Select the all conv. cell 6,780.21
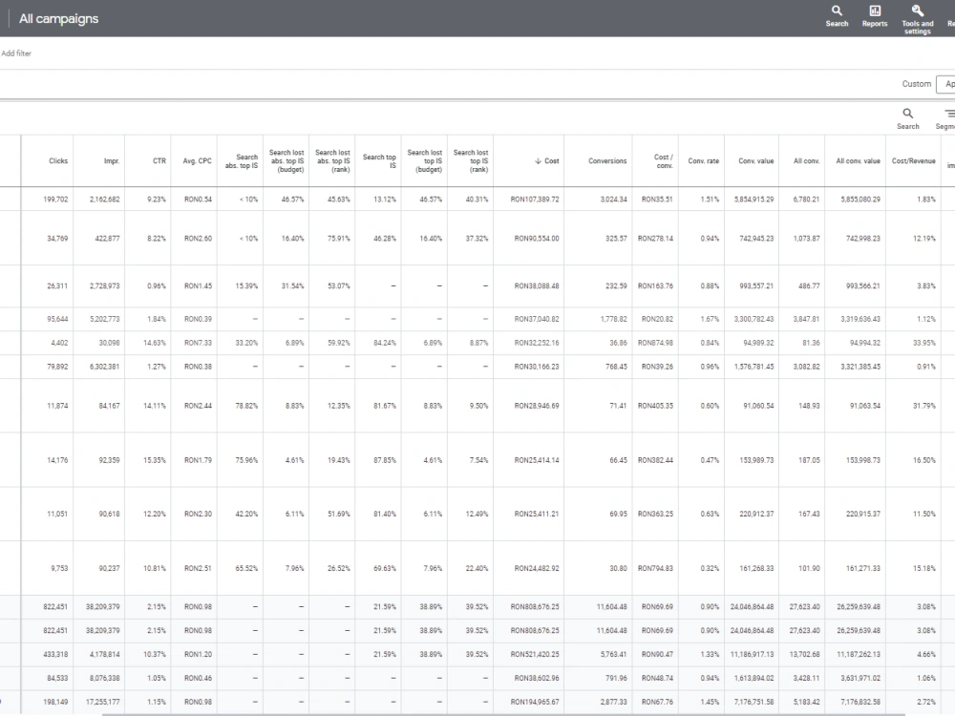955x716 pixels. click(x=806, y=200)
